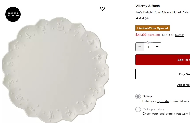The width and height of the screenshot is (190, 123).
Task: Open the Villeroy & Boch brand link
Action: [148, 6]
